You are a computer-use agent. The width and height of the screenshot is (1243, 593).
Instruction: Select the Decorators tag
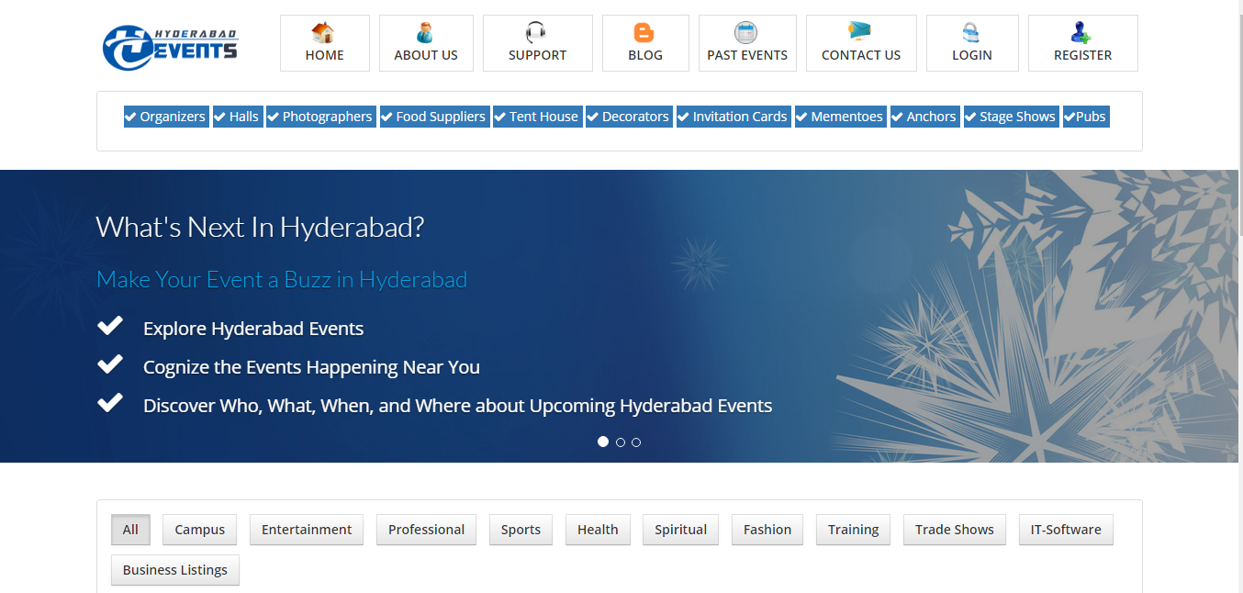(629, 117)
